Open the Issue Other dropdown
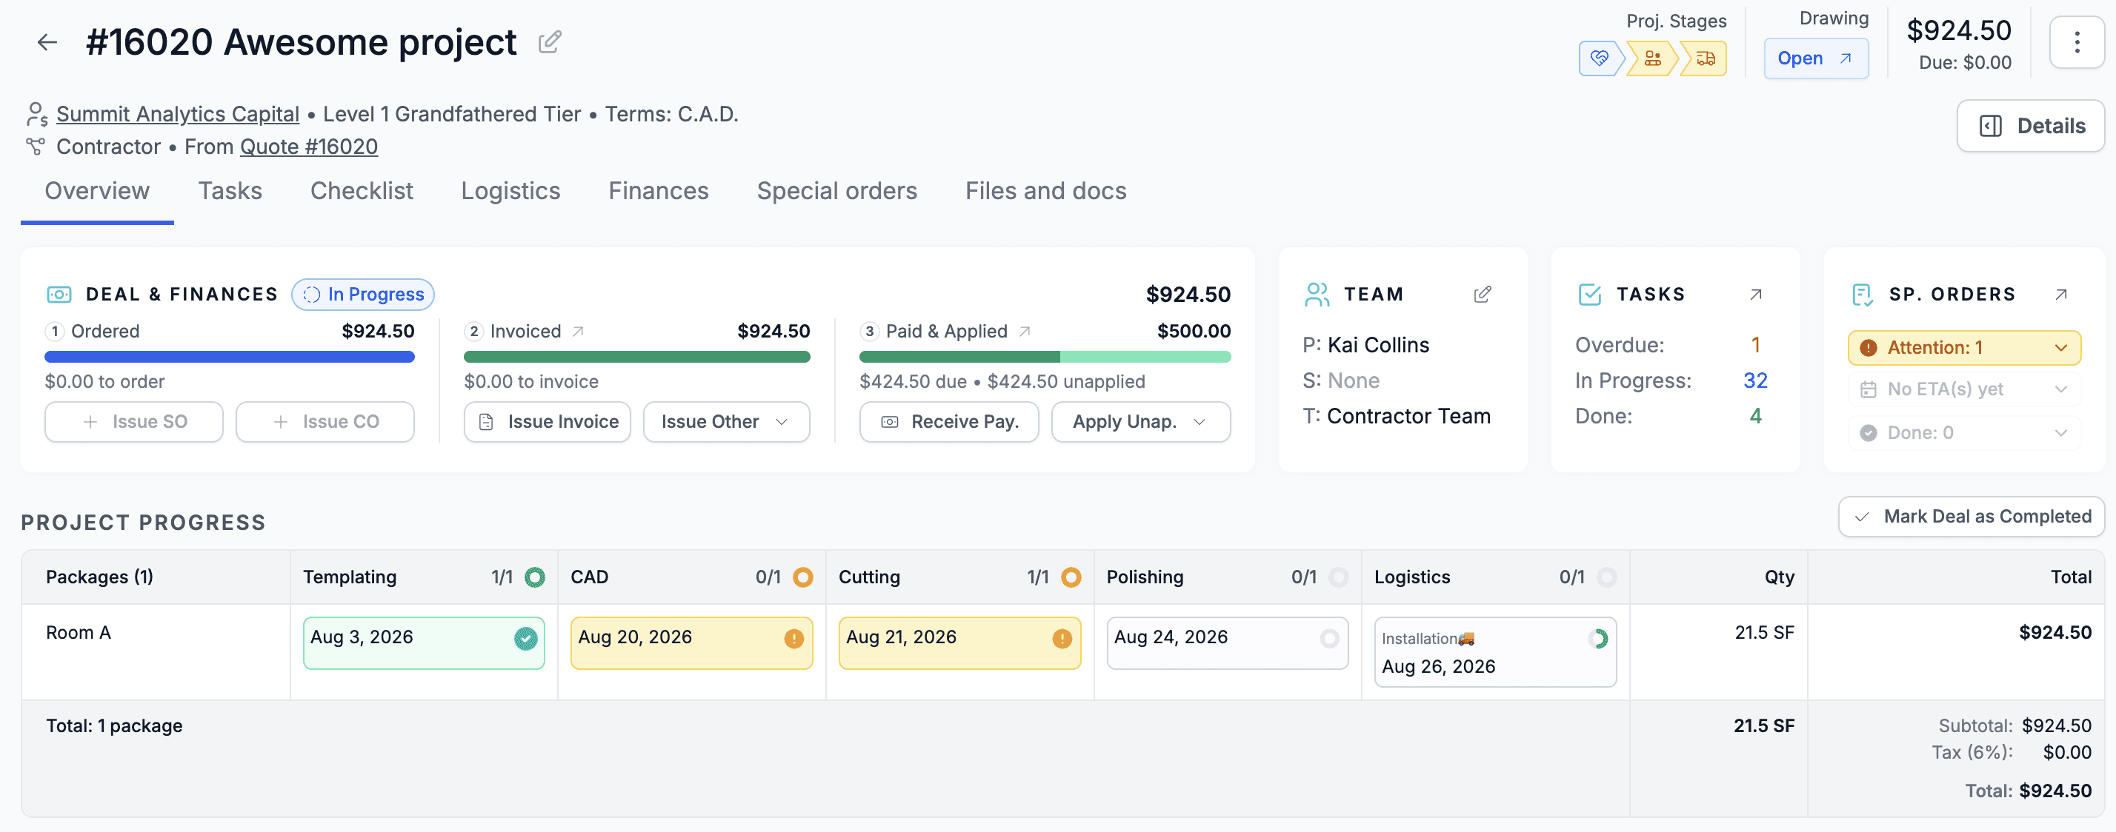Viewport: 2116px width, 832px height. (x=726, y=422)
